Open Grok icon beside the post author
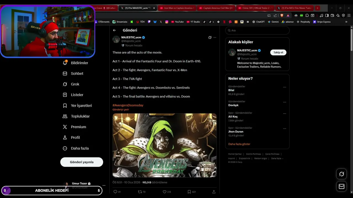This screenshot has width=353, height=198. (x=210, y=37)
